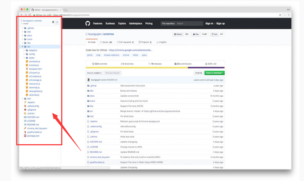Click file icon of LICENSE in main file list

pos(88,147)
